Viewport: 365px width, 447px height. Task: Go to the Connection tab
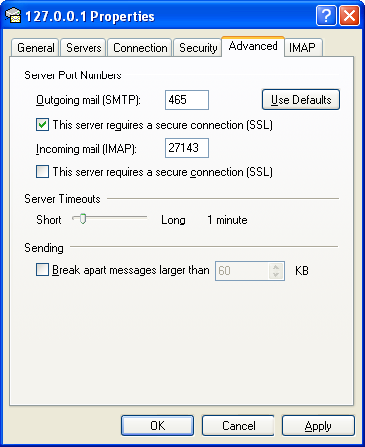tap(140, 48)
